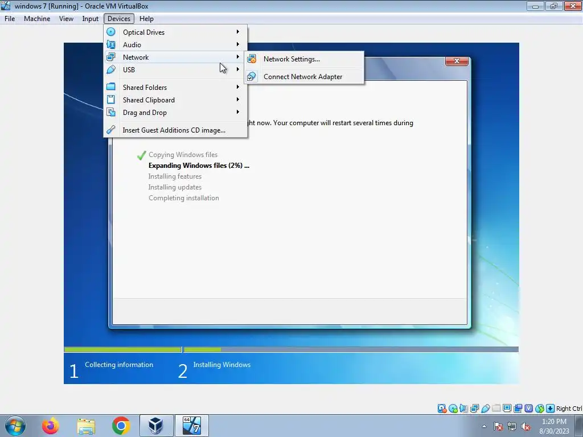583x437 pixels.
Task: Select Network in the Devices menu
Action: point(175,57)
